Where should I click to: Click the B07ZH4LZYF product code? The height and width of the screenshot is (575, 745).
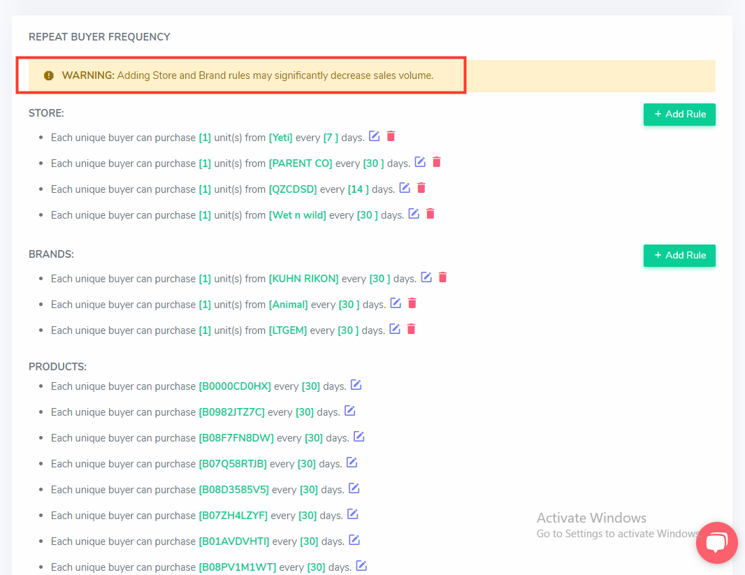point(233,516)
